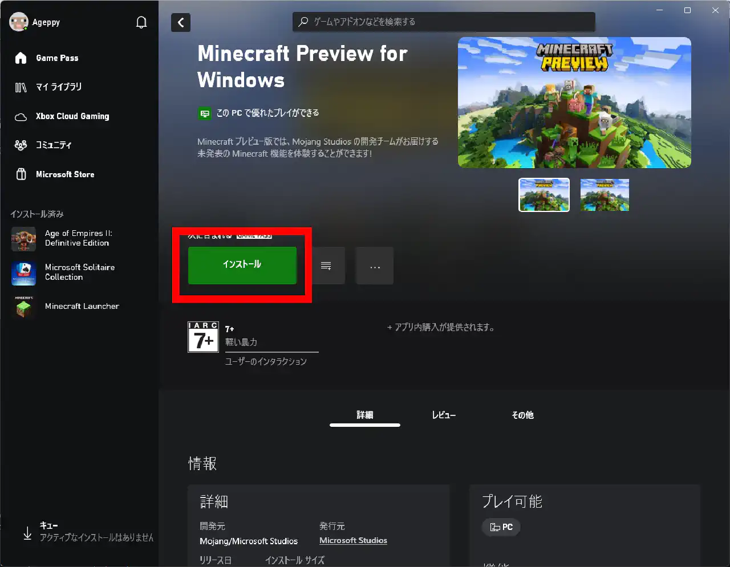Click the search magnifier icon

pos(303,22)
